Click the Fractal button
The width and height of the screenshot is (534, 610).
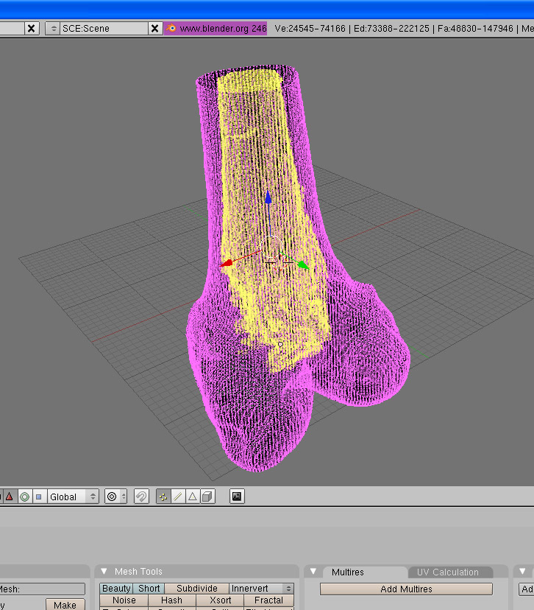pyautogui.click(x=268, y=600)
